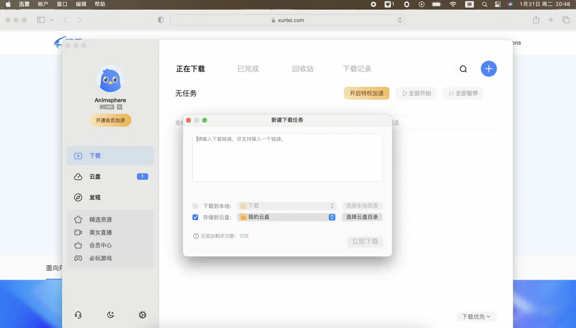The image size is (576, 328).
Task: Click the Animsphere username
Action: [110, 100]
